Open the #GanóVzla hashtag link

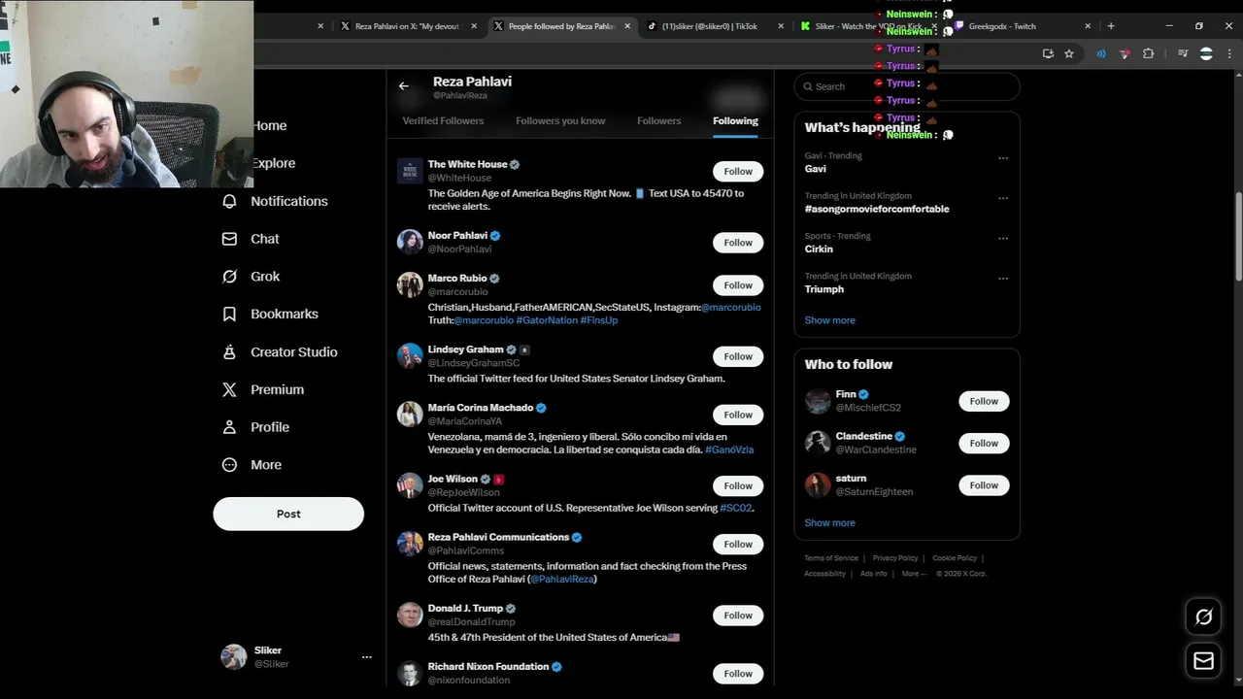pyautogui.click(x=729, y=450)
